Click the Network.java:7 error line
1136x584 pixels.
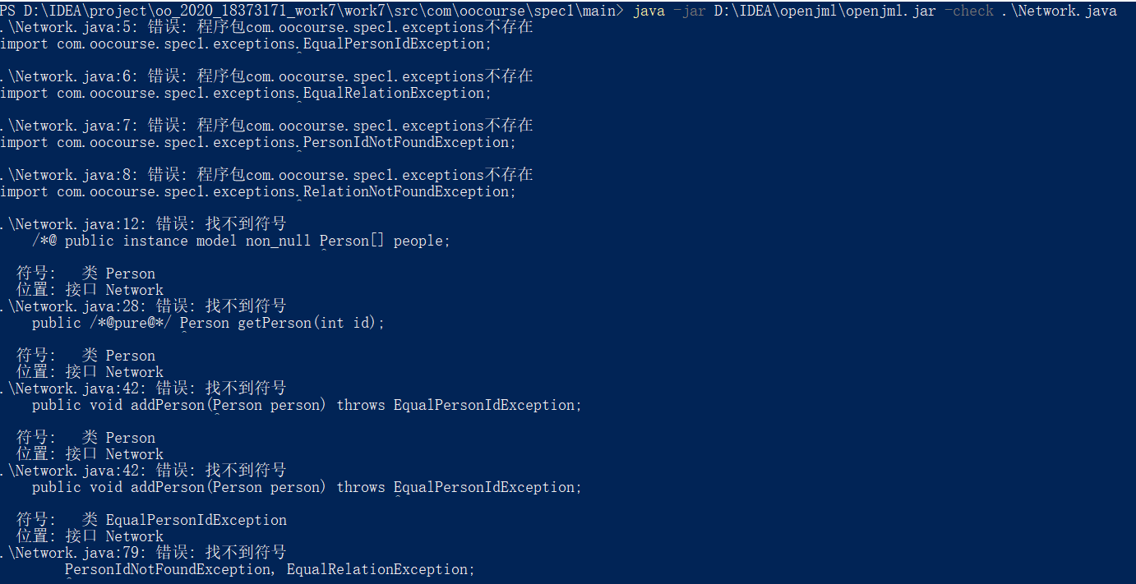tap(266, 126)
